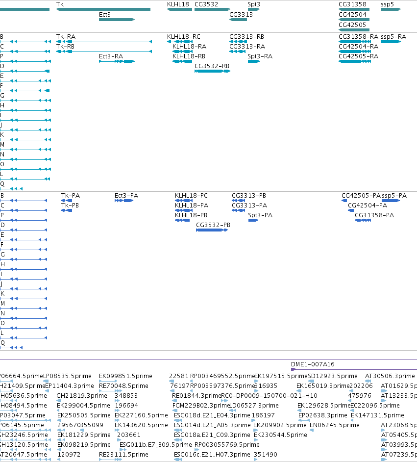This screenshot has width=417, height=462.
Task: Click EST GH21819.3prime
Action: [x=59, y=400]
